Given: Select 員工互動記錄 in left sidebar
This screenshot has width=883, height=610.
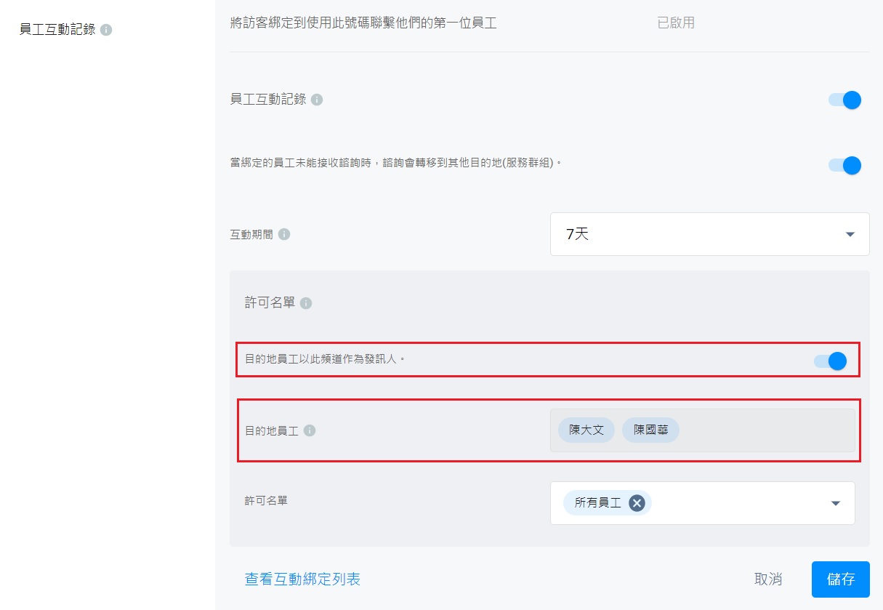Looking at the screenshot, I should [57, 31].
